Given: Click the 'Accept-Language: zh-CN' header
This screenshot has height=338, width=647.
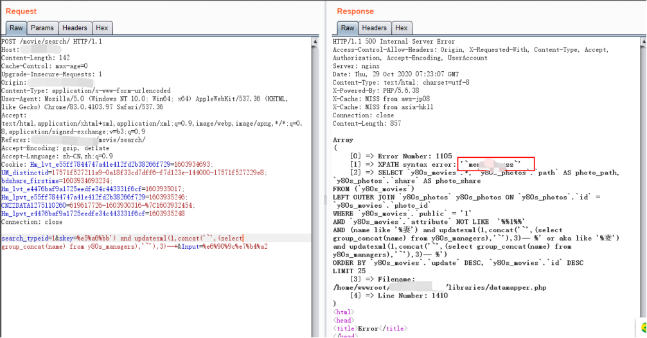Looking at the screenshot, I should (x=57, y=156).
